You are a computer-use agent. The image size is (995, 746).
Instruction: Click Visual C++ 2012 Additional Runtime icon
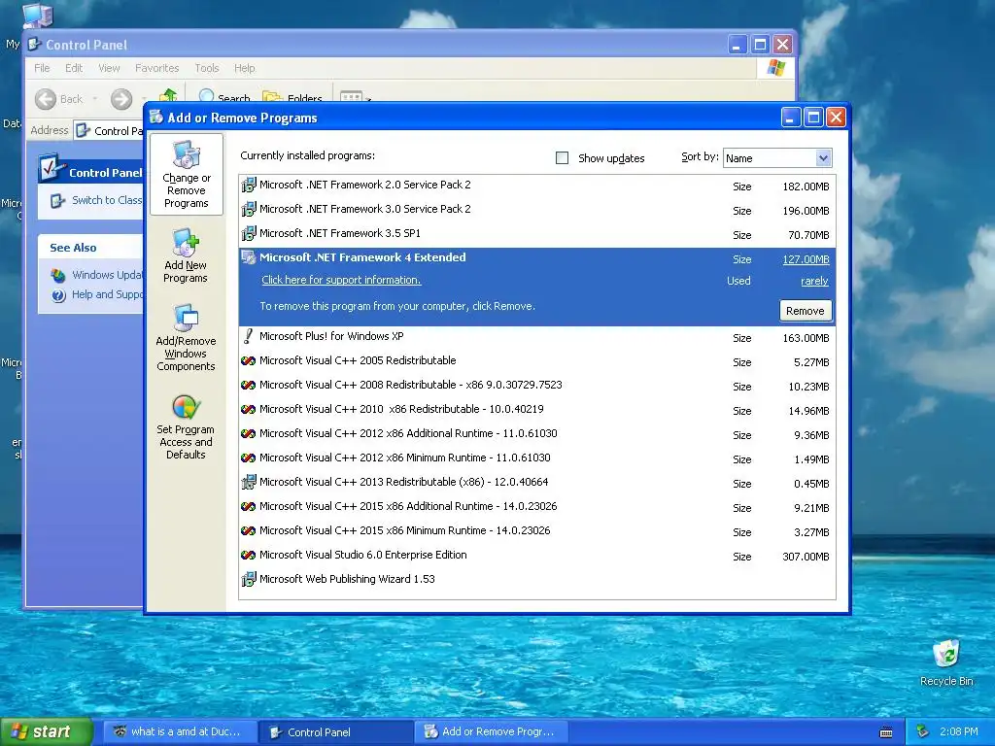tap(248, 434)
